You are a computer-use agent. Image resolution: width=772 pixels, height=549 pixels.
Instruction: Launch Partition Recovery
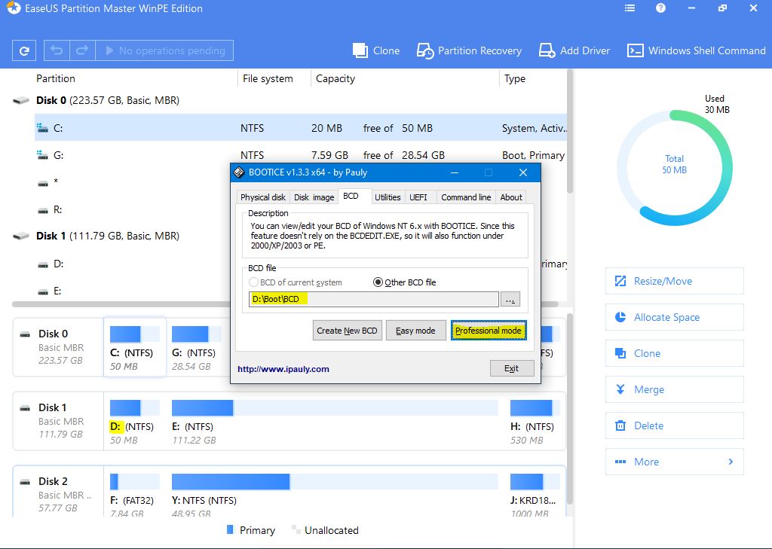click(x=469, y=50)
